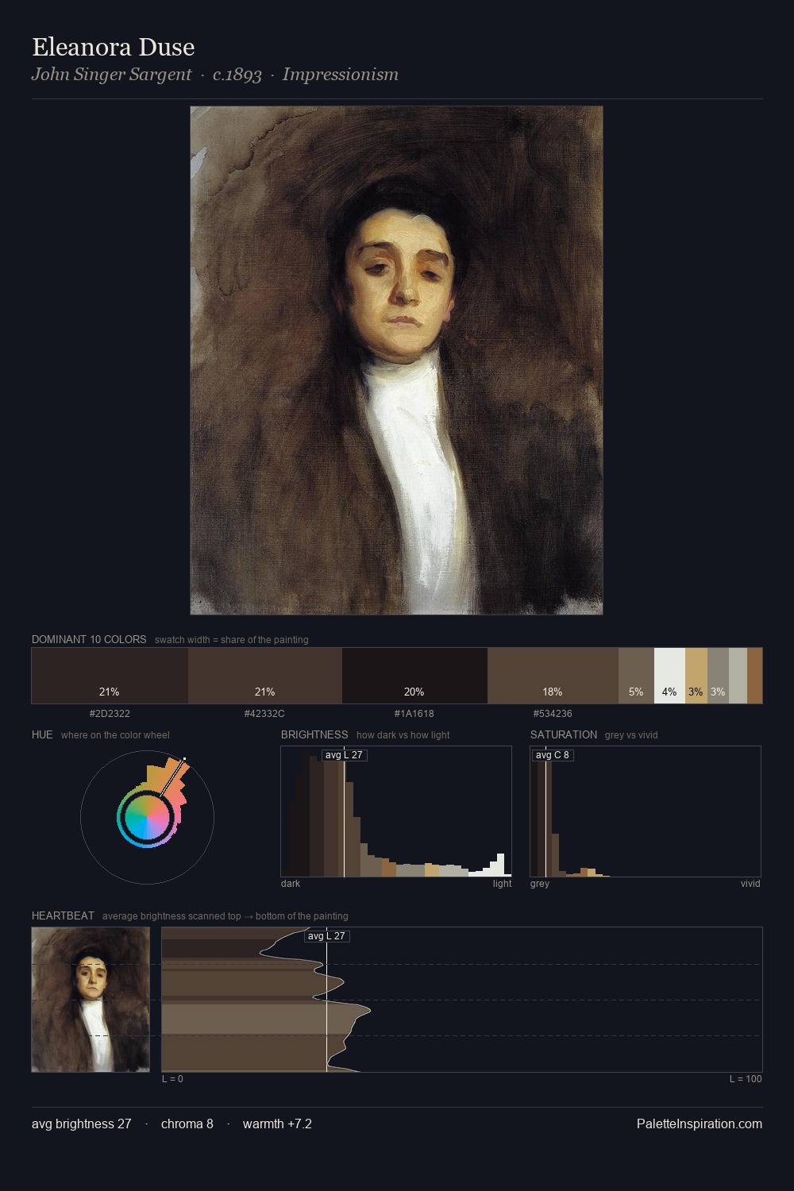Click the 'Impressionism' style text
Viewport: 794px width, 1191px height.
pyautogui.click(x=340, y=75)
